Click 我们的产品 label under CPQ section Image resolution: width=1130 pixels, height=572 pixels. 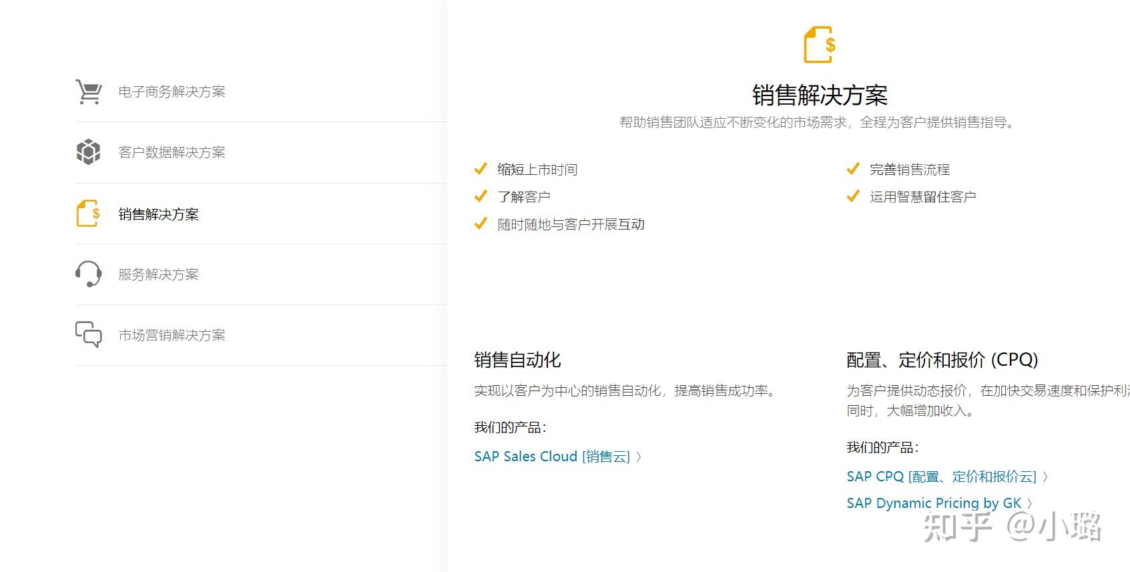coord(883,448)
